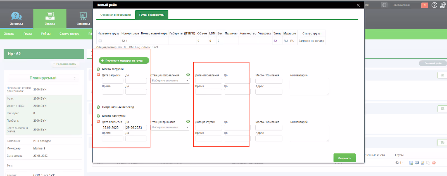Viewport: 447px width, 176px height.
Task: Click the 62-1 cargo number cell
Action: pyautogui.click(x=130, y=41)
